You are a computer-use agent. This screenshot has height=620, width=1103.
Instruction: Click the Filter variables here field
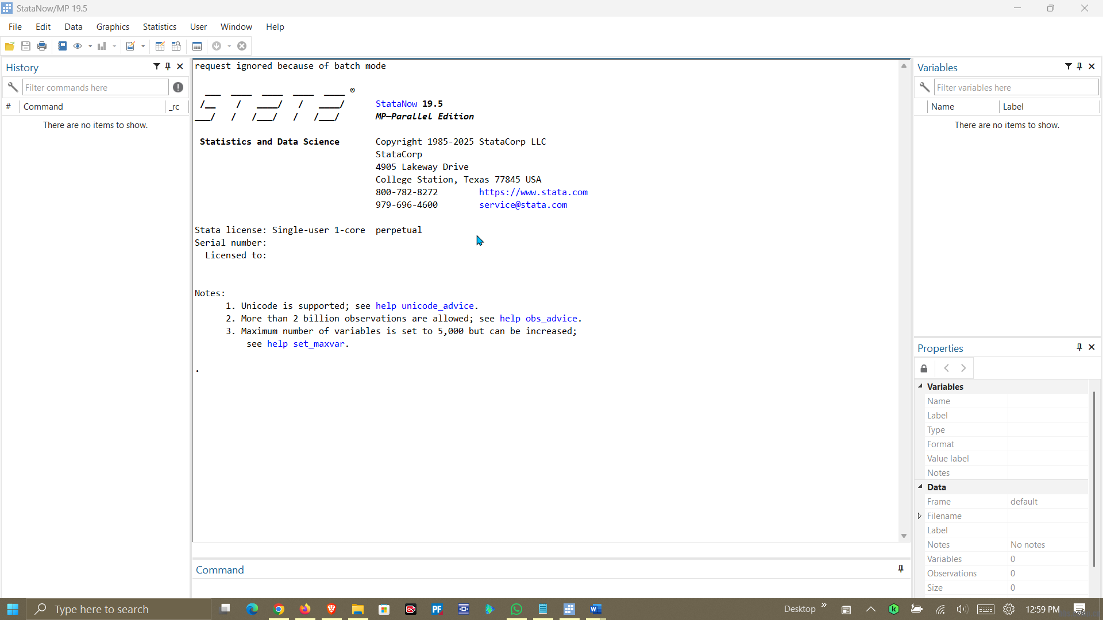click(x=1016, y=87)
